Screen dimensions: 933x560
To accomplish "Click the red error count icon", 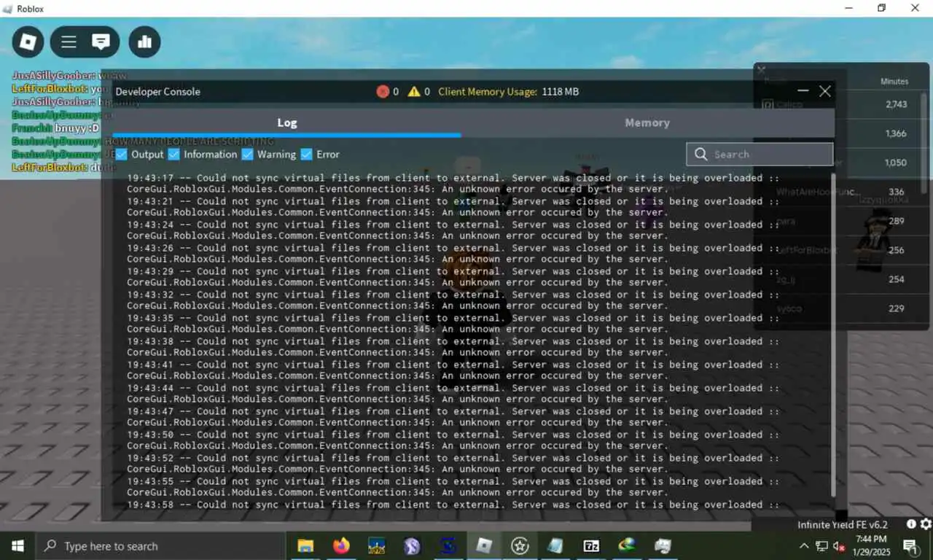I will coord(383,92).
